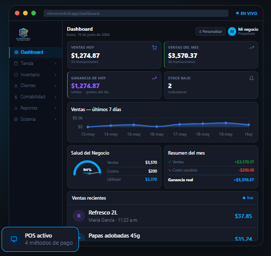Open the Sistema menu item
271x256 pixels.
tap(36, 119)
